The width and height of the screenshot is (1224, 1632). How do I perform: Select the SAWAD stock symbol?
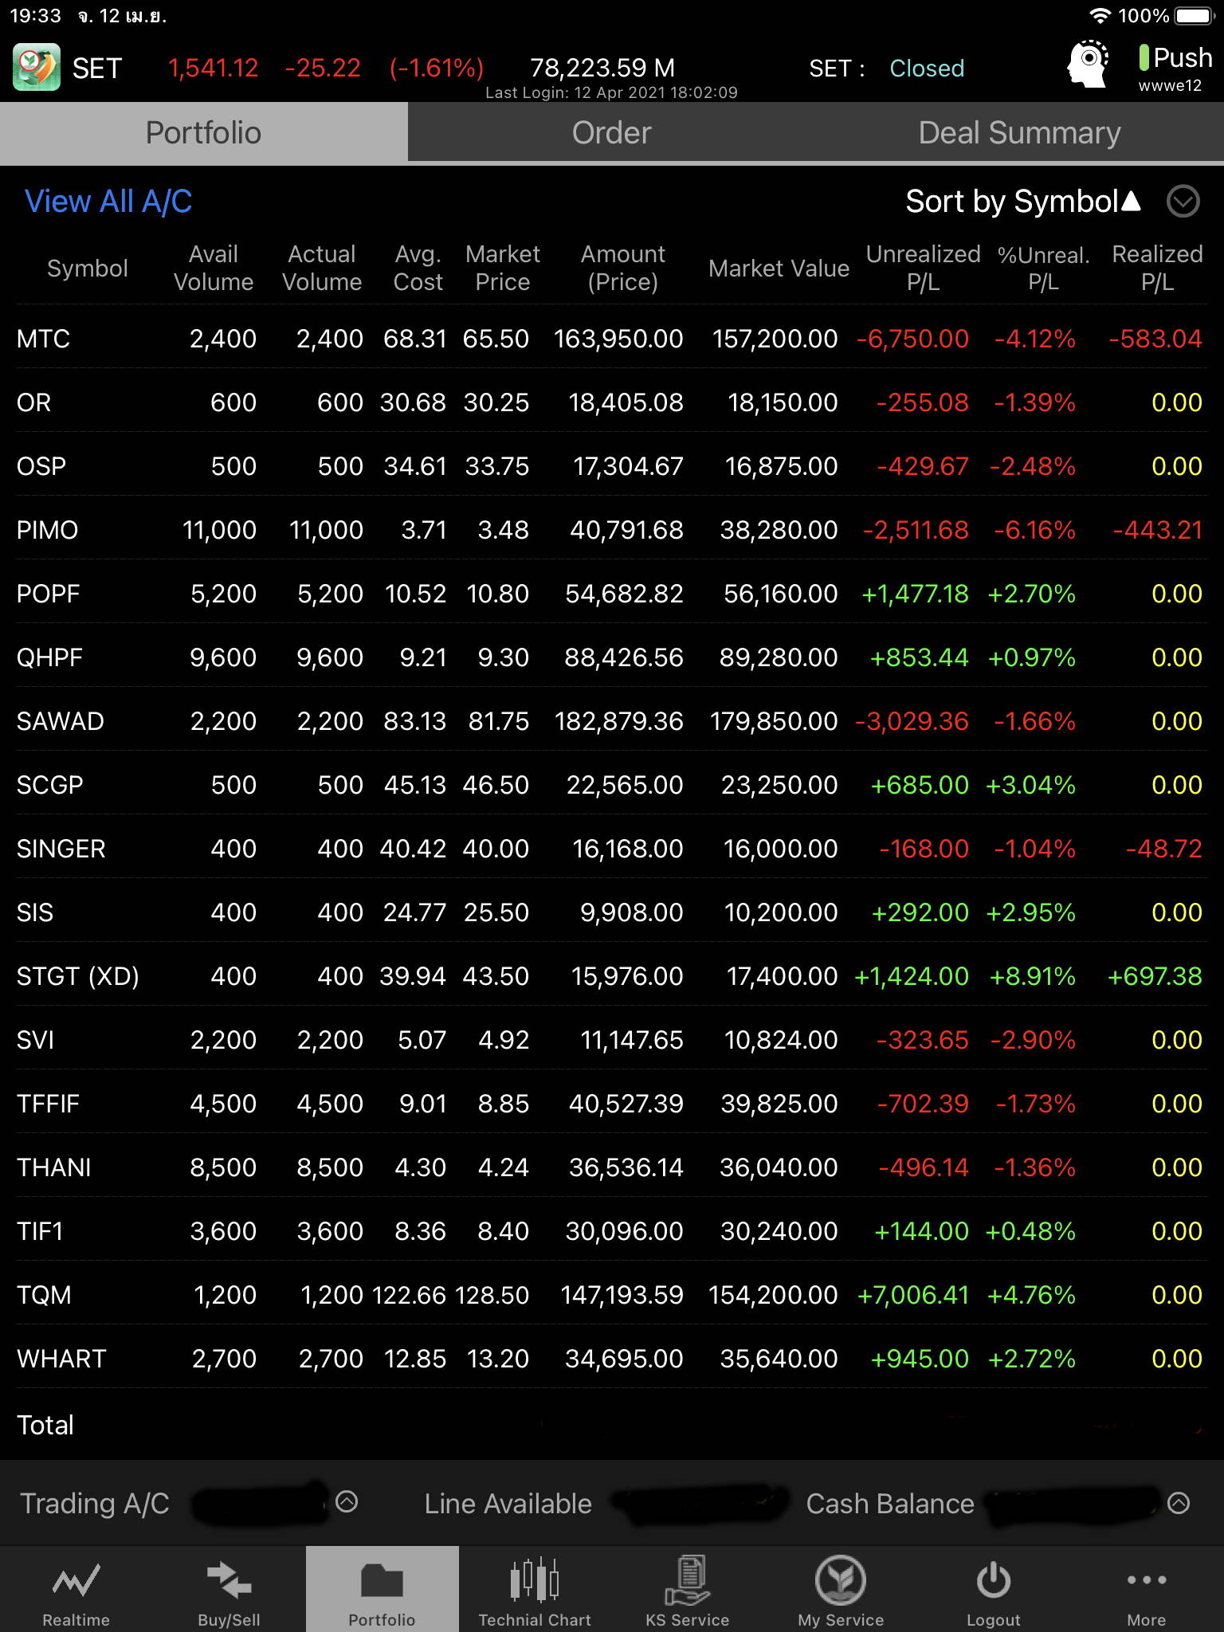60,721
